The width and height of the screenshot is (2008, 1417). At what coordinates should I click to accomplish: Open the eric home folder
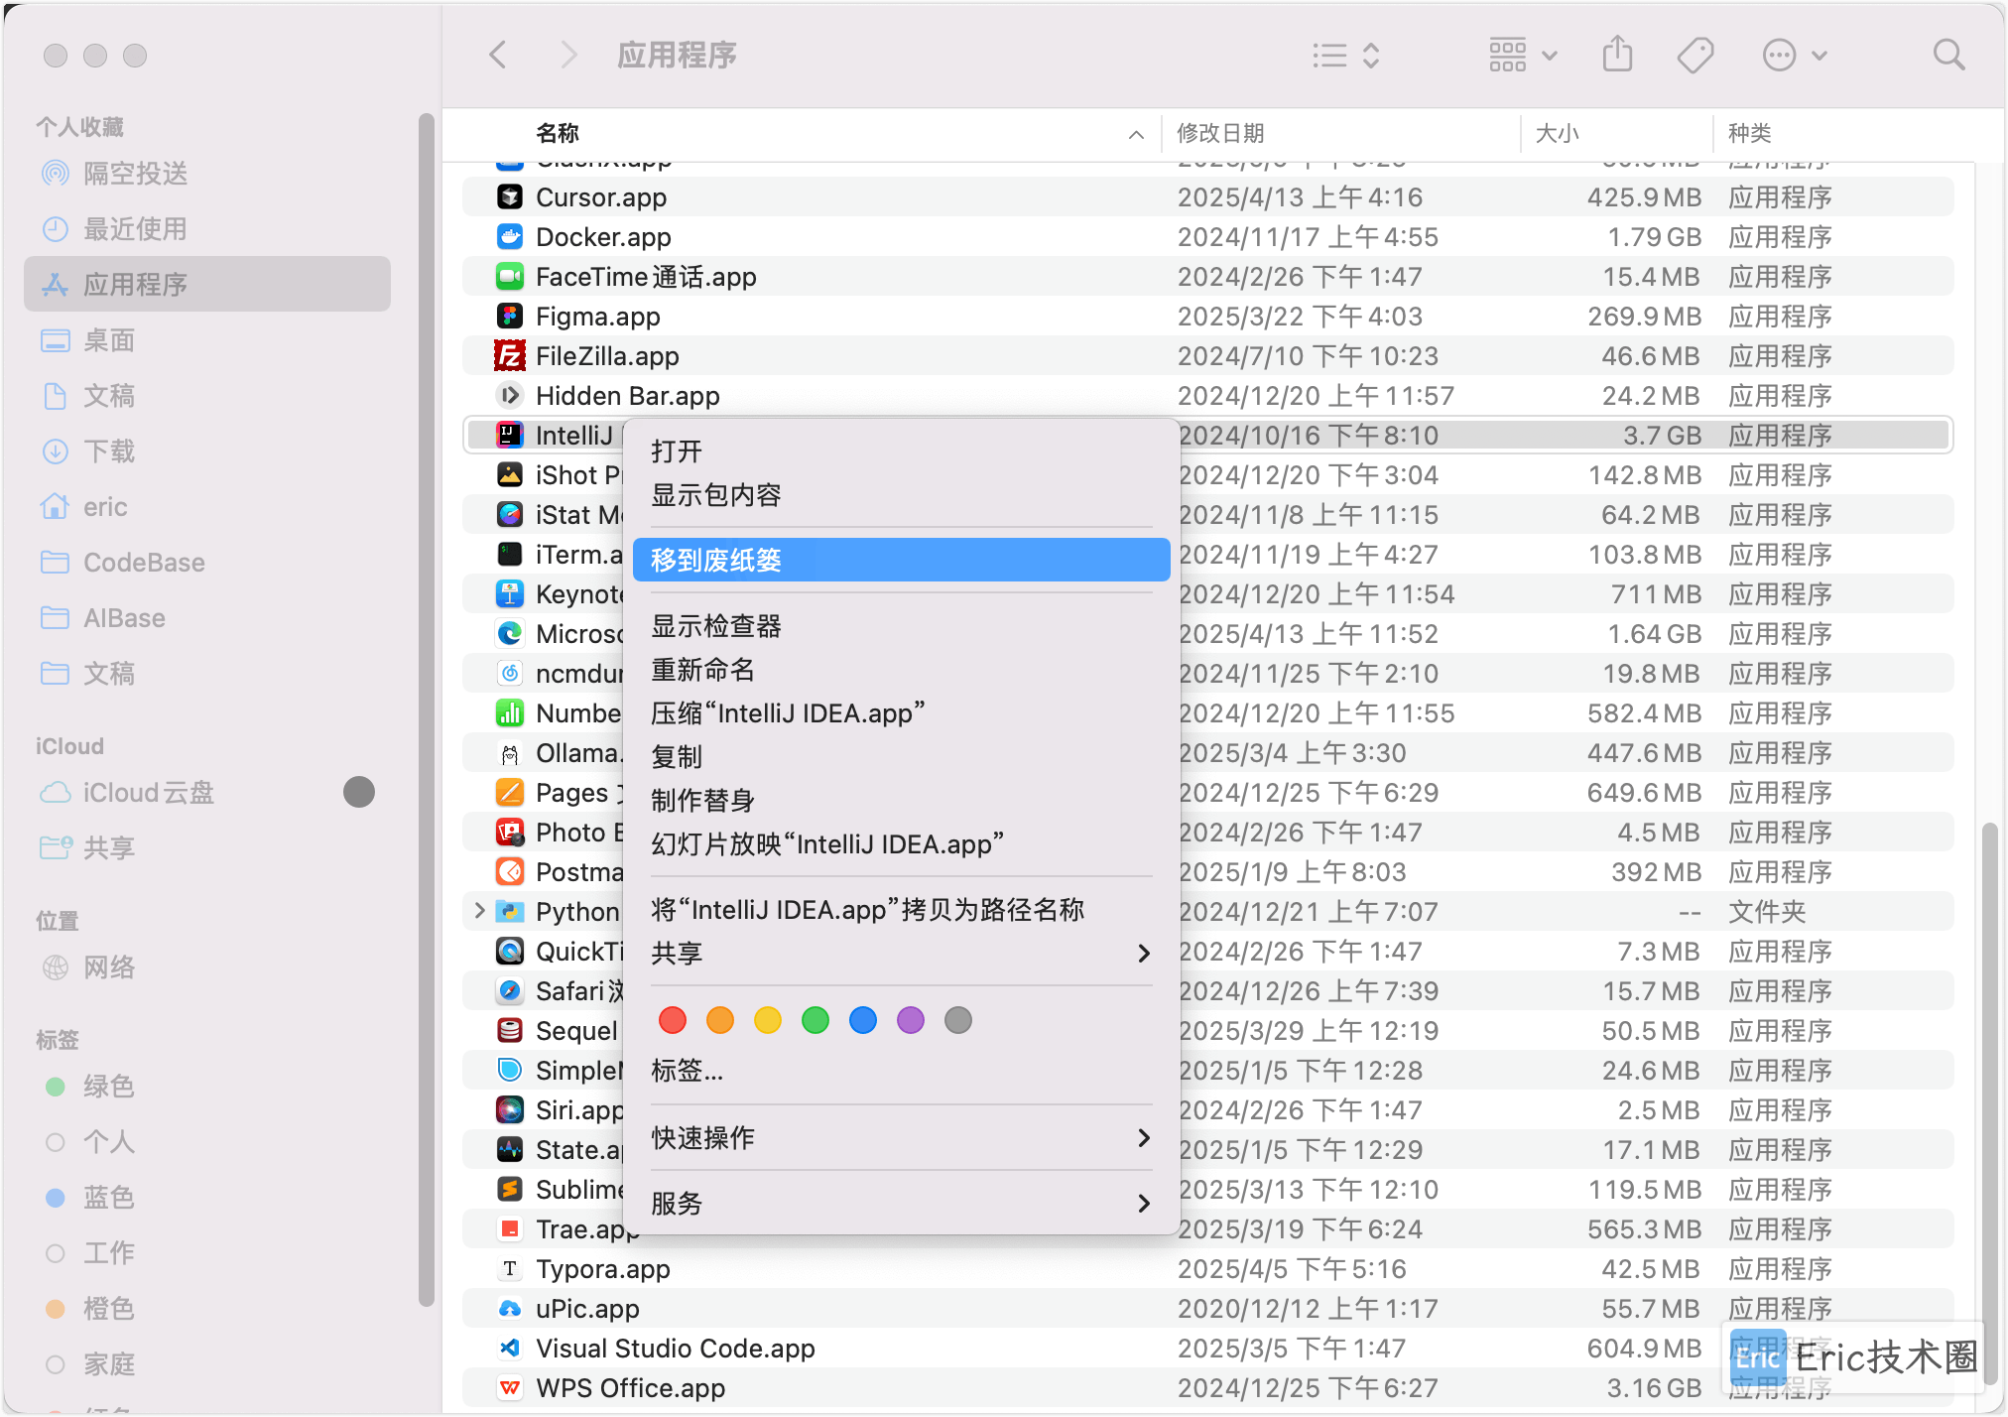click(x=207, y=507)
